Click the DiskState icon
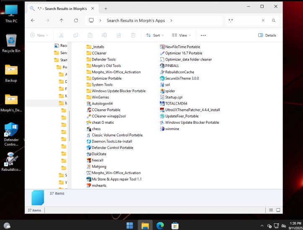 (x=89, y=154)
